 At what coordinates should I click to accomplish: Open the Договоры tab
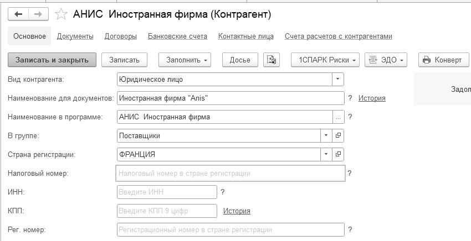(120, 36)
